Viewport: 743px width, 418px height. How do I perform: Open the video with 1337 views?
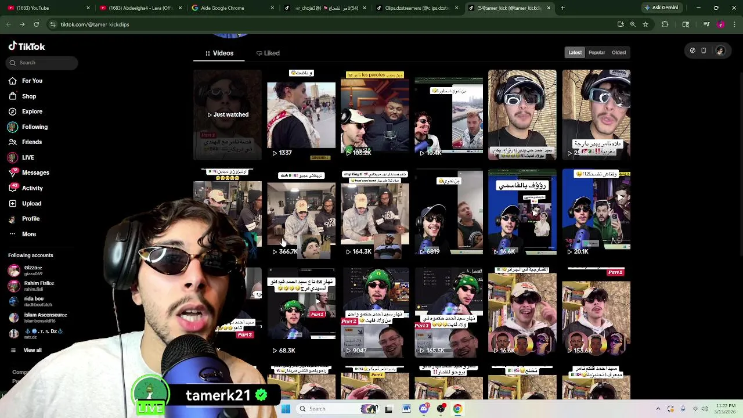click(301, 115)
